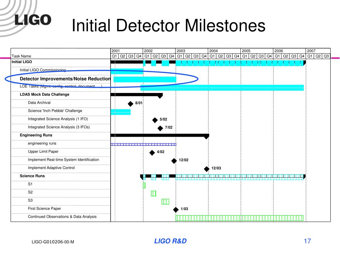The width and height of the screenshot is (340, 255).
Task: Click the Science 'Inch Pebble' Challenge cyan bar
Action: [121, 112]
